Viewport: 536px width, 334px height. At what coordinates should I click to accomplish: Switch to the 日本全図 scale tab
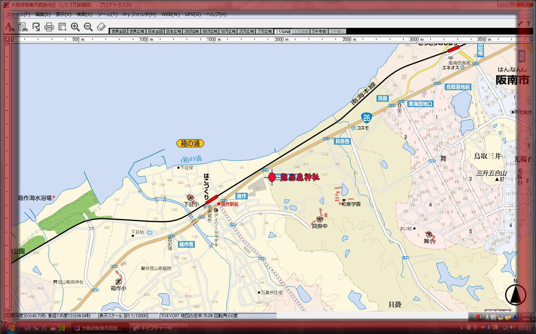(155, 32)
